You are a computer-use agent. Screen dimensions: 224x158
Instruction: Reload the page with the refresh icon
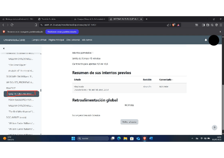(12, 25)
